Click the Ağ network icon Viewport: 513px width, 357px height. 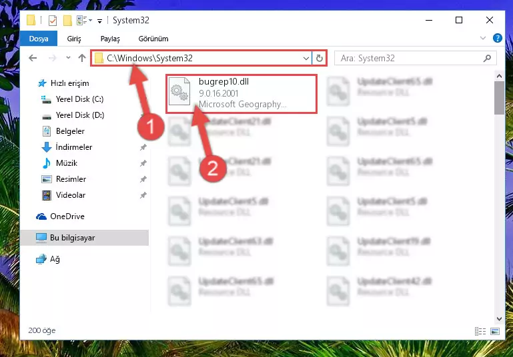41,259
